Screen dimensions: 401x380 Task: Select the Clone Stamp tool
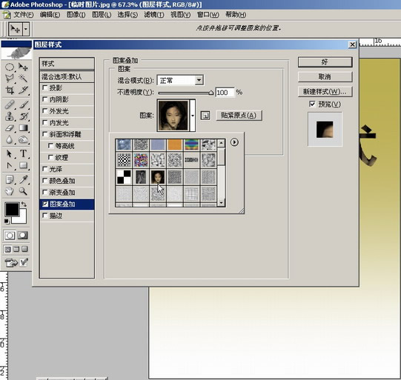(x=10, y=116)
